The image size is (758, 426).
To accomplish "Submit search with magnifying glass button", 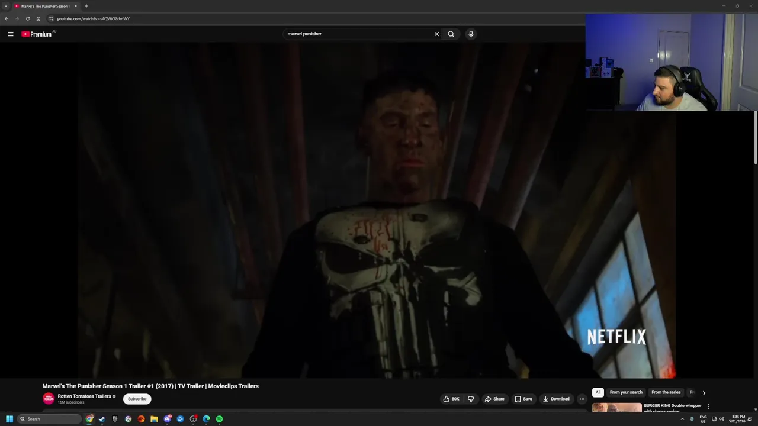I will (x=451, y=34).
